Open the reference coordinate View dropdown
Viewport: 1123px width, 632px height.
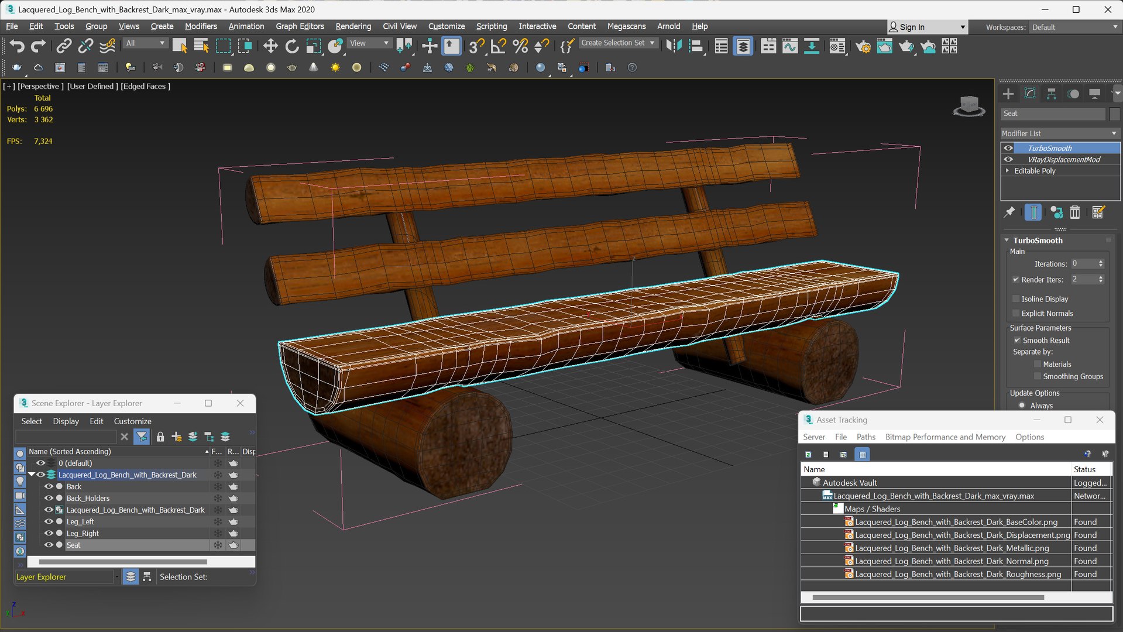(369, 43)
